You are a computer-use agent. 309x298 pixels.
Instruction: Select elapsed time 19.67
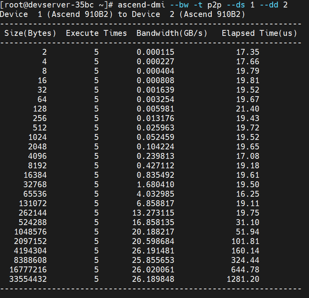pyautogui.click(x=248, y=99)
